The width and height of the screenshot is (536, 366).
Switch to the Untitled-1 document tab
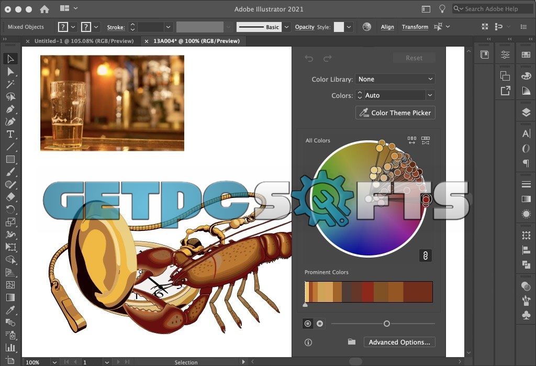pos(84,41)
